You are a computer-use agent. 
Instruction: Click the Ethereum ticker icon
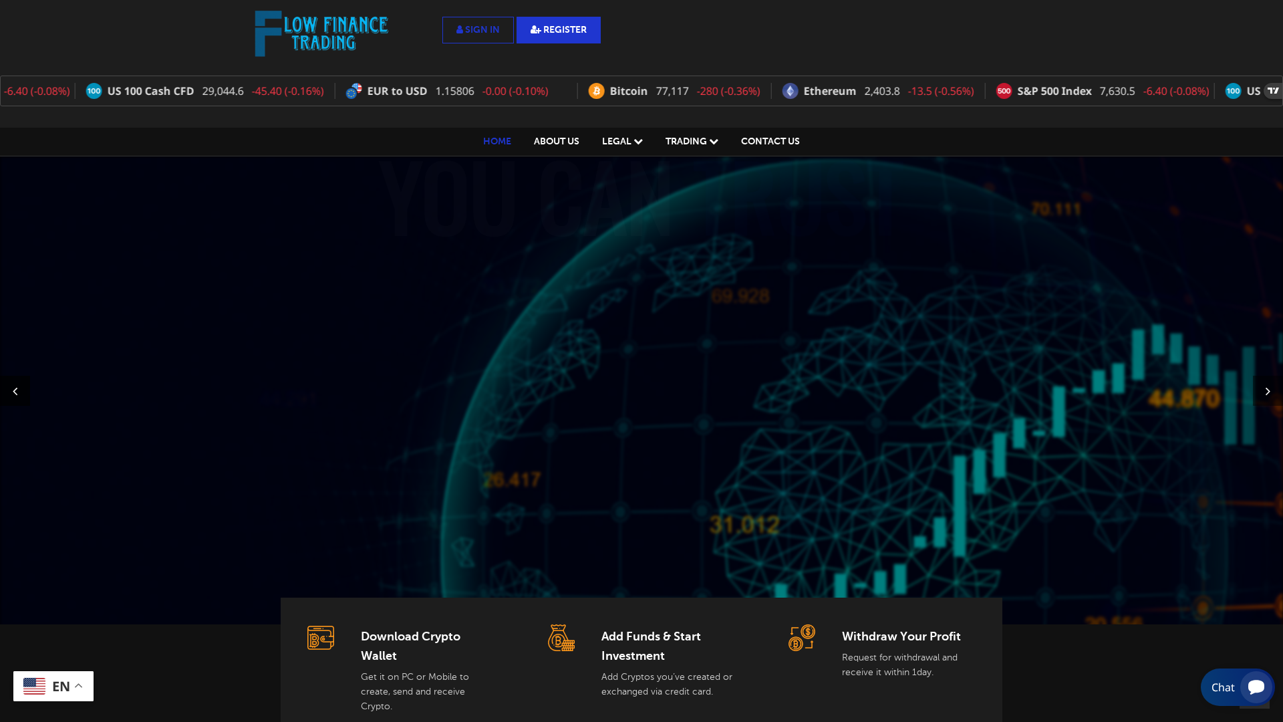790,91
